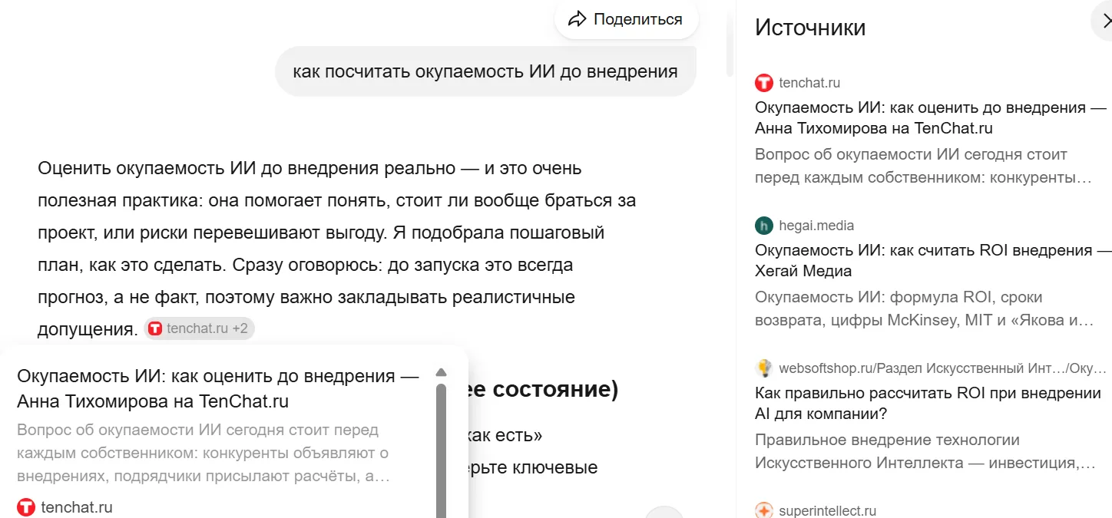
Task: Open the tenchat.ru +2 citation chip
Action: 199,328
